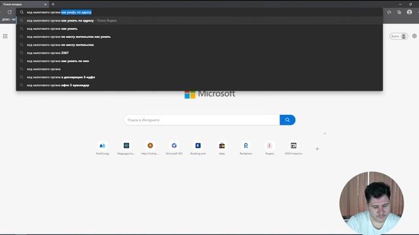Pick suggestion 'по месту жительства как узнать'
419x235 pixels.
point(199,37)
